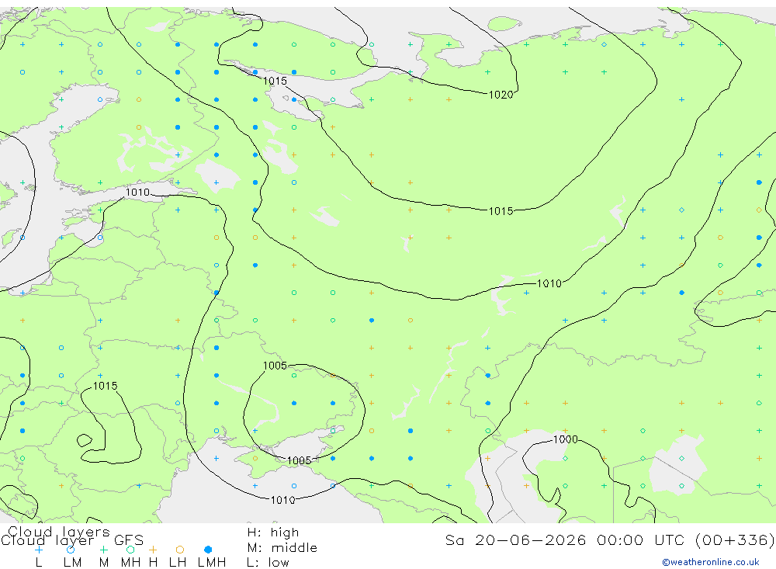Click the '00:00 UTC (00+336)' time text
The width and height of the screenshot is (776, 569).
685,540
